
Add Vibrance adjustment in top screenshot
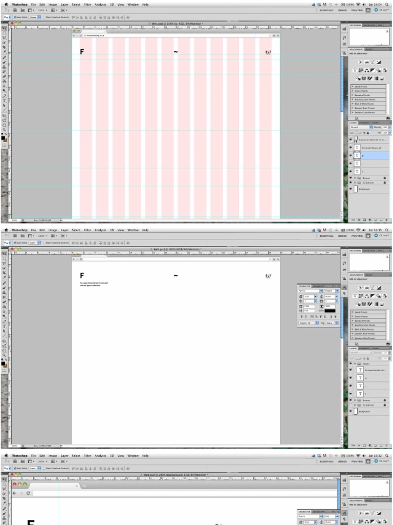pos(355,70)
